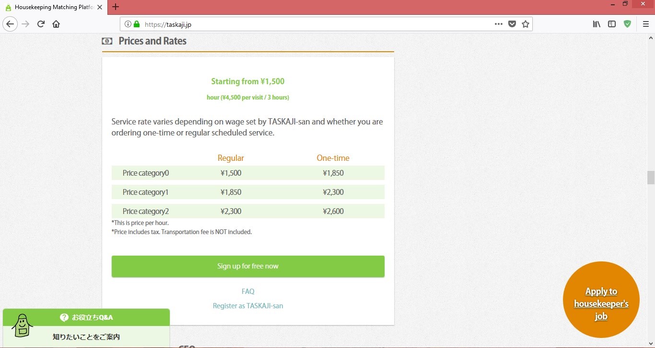Open the hamburger application menu
The image size is (655, 348).
click(645, 24)
